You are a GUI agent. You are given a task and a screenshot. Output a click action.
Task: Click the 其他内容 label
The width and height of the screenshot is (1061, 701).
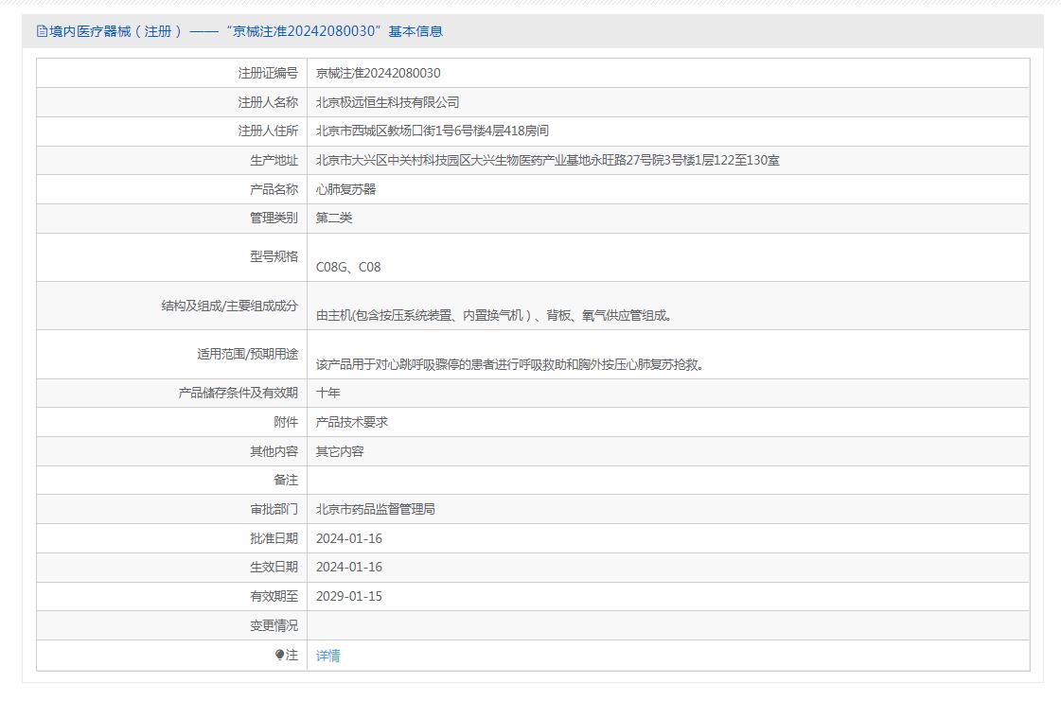coord(274,451)
